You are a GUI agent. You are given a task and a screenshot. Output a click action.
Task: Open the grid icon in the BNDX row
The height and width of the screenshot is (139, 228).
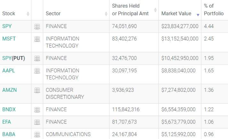point(37,110)
